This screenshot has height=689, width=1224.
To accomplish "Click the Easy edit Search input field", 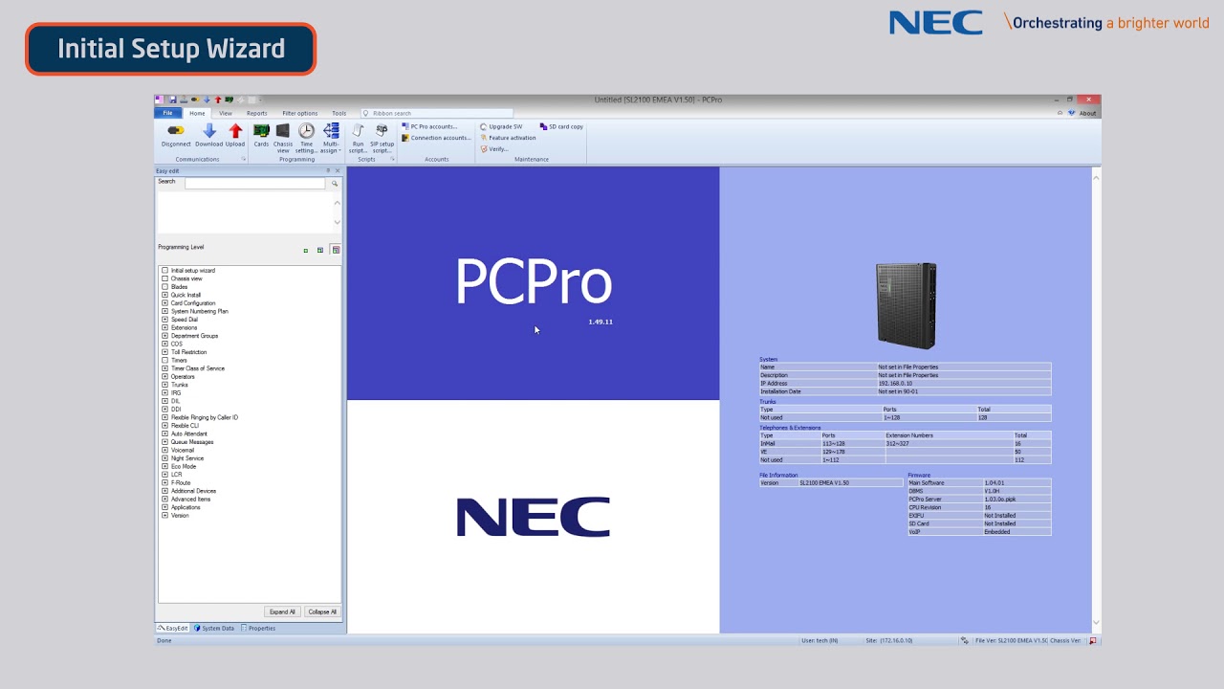I will pos(255,183).
